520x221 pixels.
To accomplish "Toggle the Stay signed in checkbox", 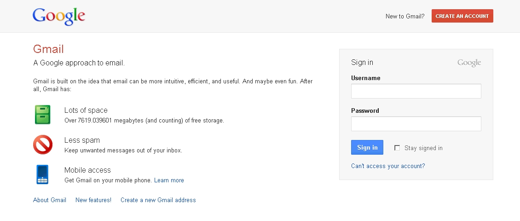I will [x=397, y=148].
